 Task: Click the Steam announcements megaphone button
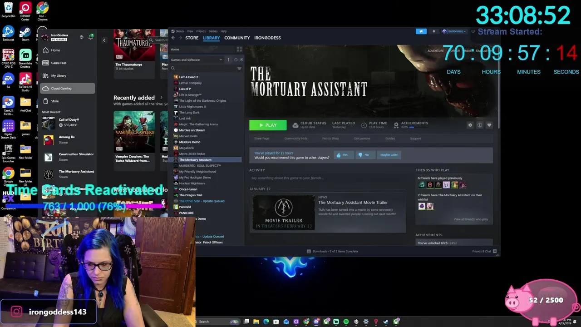click(421, 31)
